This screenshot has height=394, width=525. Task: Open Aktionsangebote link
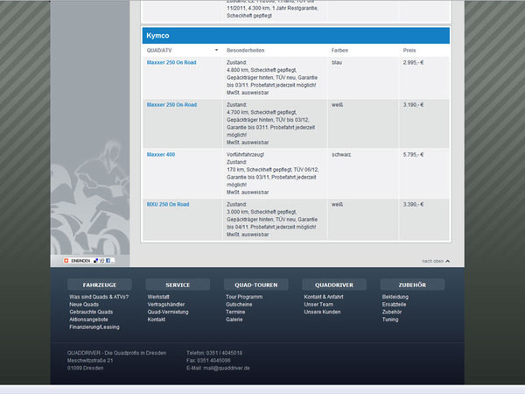tap(88, 320)
